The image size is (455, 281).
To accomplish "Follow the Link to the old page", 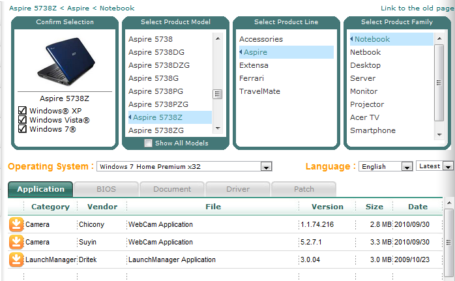I will coord(417,8).
